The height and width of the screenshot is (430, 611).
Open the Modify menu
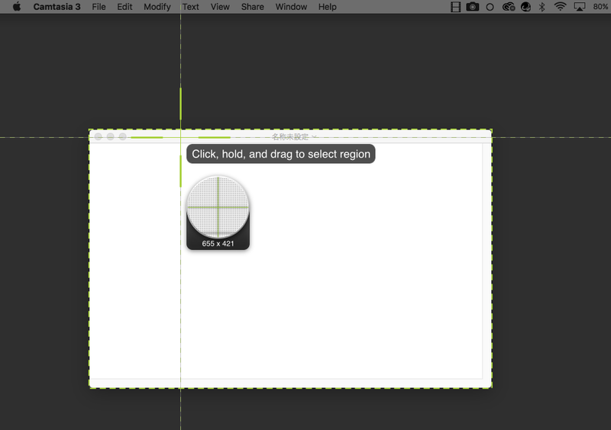point(157,7)
